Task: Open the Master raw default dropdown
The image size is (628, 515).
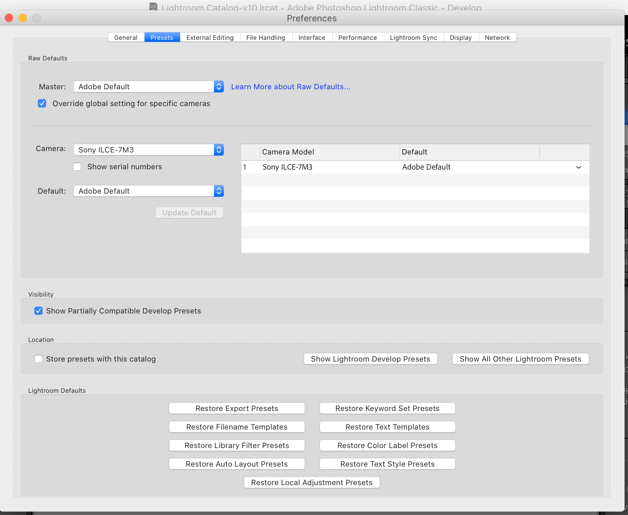Action: [149, 87]
